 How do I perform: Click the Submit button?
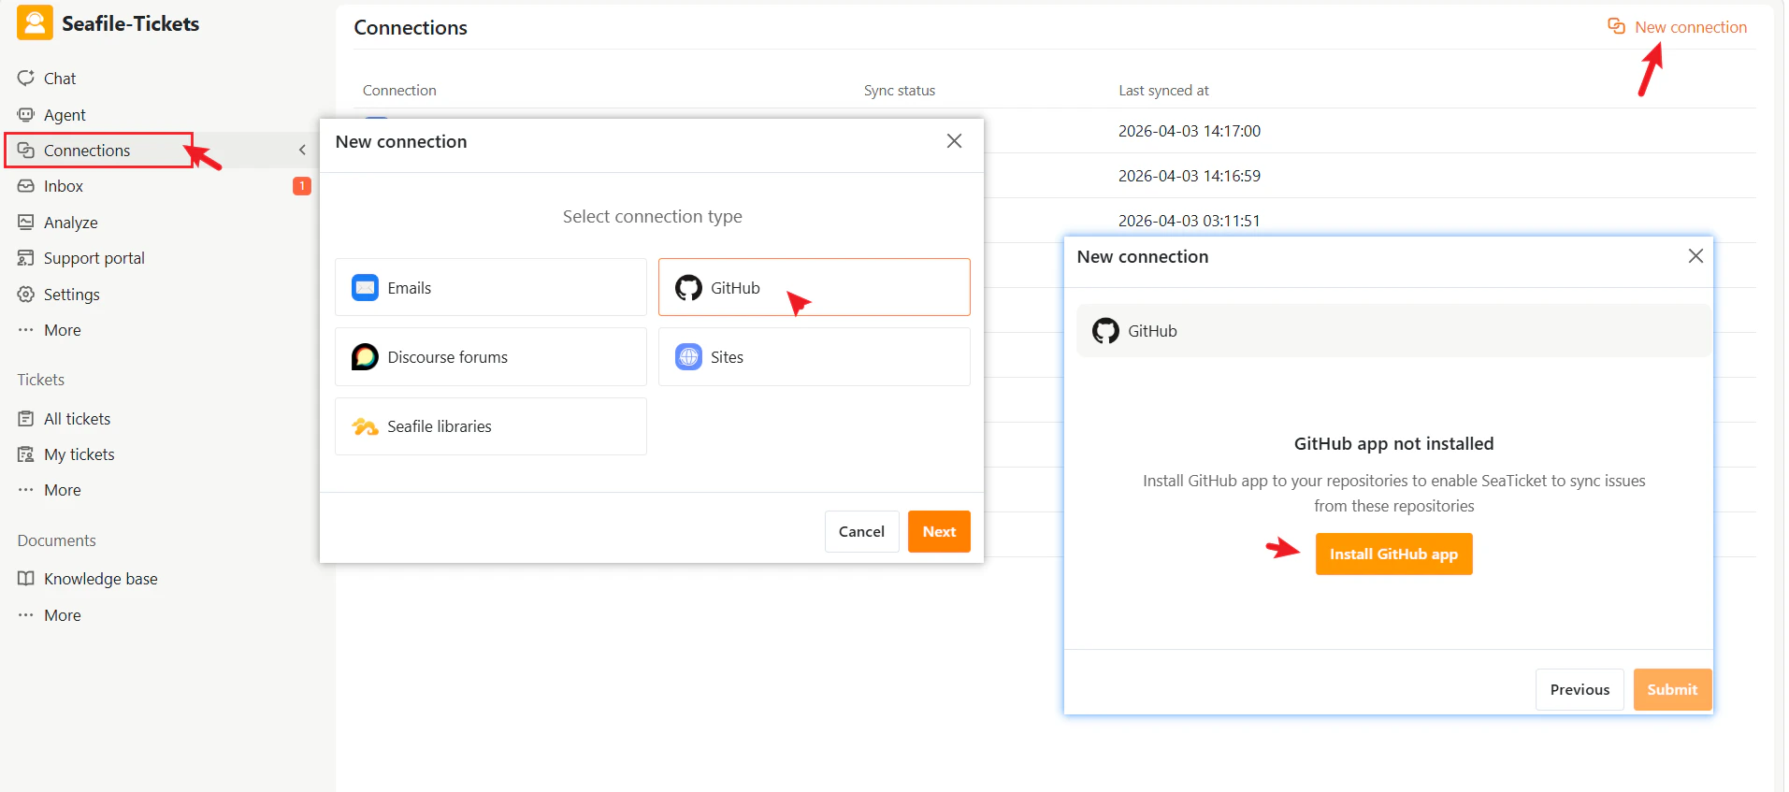1672,689
